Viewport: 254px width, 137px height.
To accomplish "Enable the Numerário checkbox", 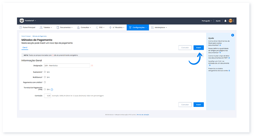I will pyautogui.click(x=45, y=72).
